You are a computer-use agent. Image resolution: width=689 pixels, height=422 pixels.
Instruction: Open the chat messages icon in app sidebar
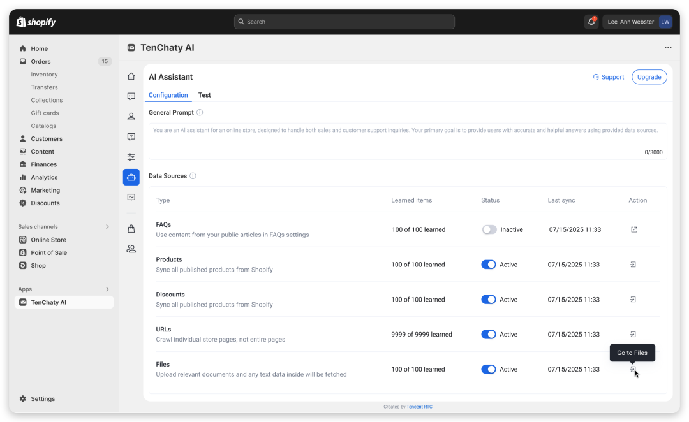click(x=131, y=97)
